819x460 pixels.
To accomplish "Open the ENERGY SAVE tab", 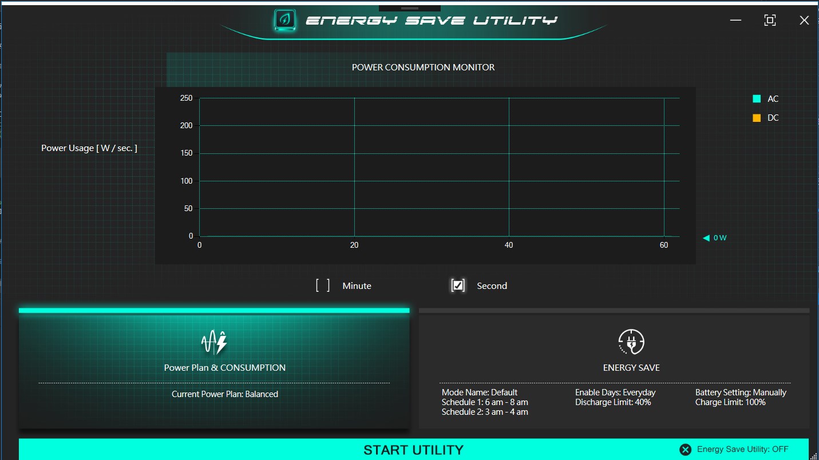I will (614, 368).
